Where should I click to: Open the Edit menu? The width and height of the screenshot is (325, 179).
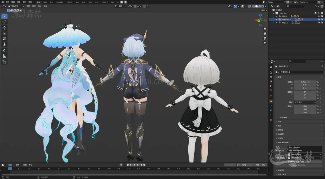(x=13, y=2)
